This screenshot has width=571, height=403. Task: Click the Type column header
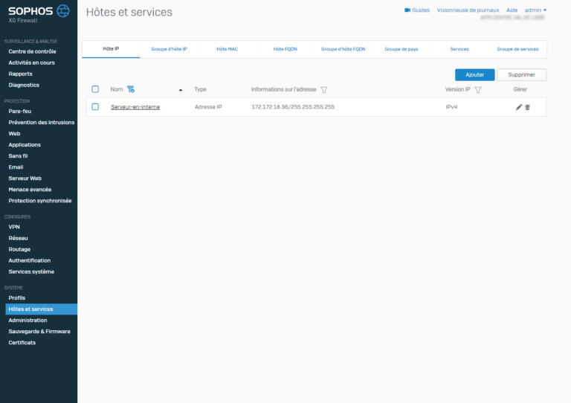[200, 89]
